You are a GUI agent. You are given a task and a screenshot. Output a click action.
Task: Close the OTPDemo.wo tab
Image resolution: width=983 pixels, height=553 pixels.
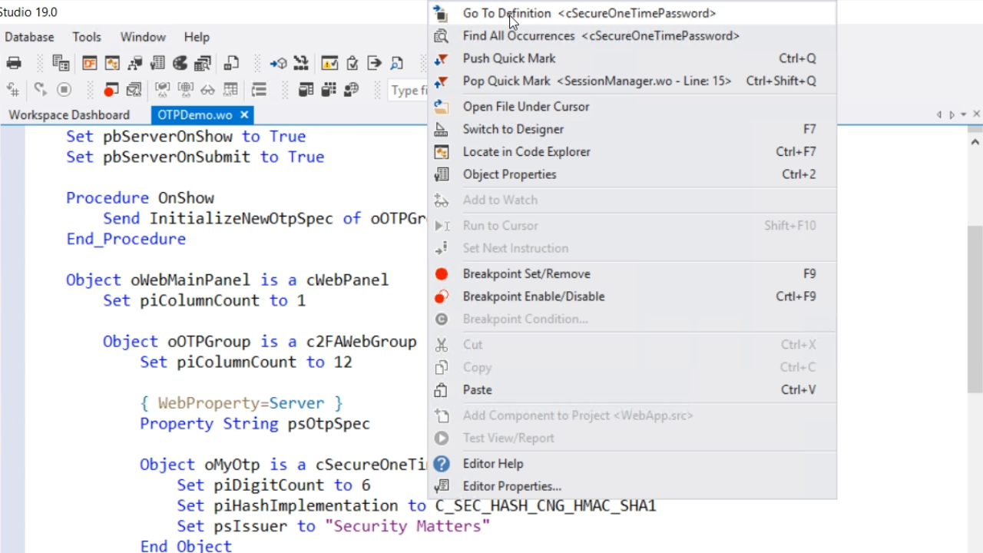click(x=244, y=114)
